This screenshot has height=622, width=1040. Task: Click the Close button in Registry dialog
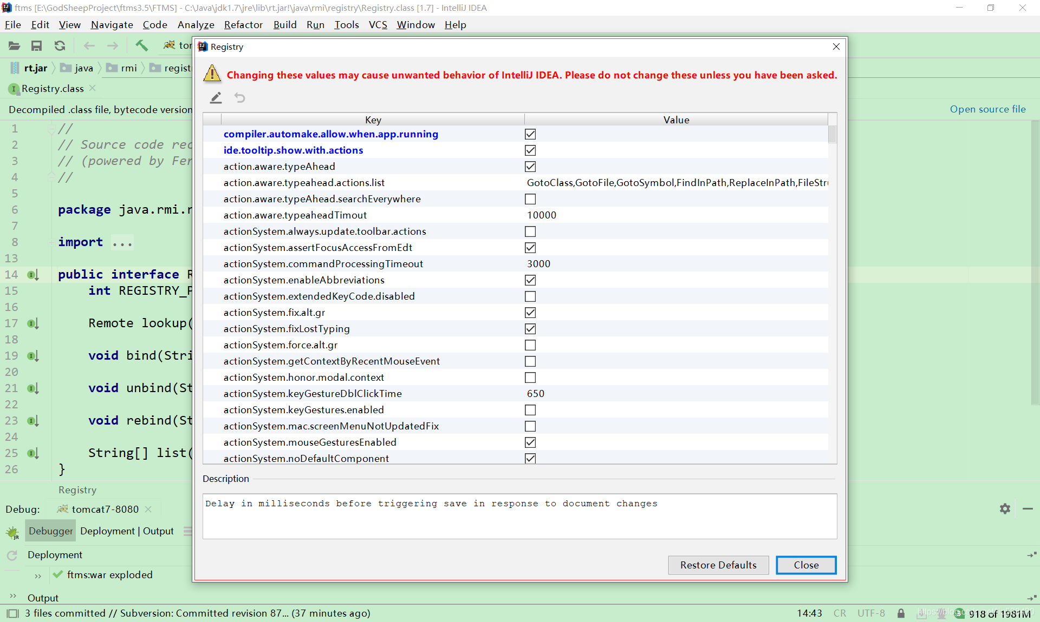point(806,565)
